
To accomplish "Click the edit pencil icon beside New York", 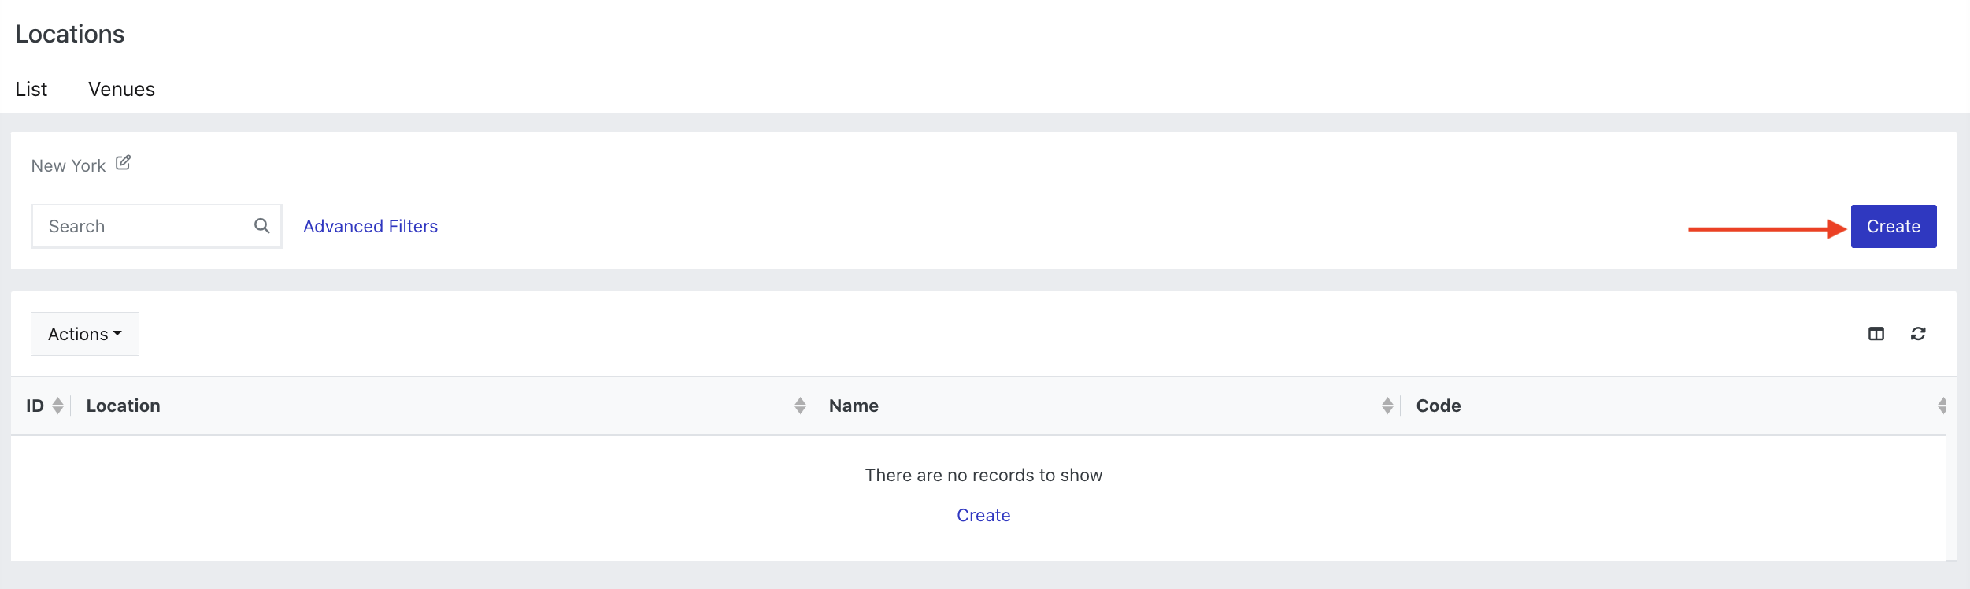I will (123, 163).
